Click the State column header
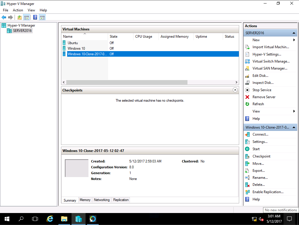 pyautogui.click(x=121, y=37)
